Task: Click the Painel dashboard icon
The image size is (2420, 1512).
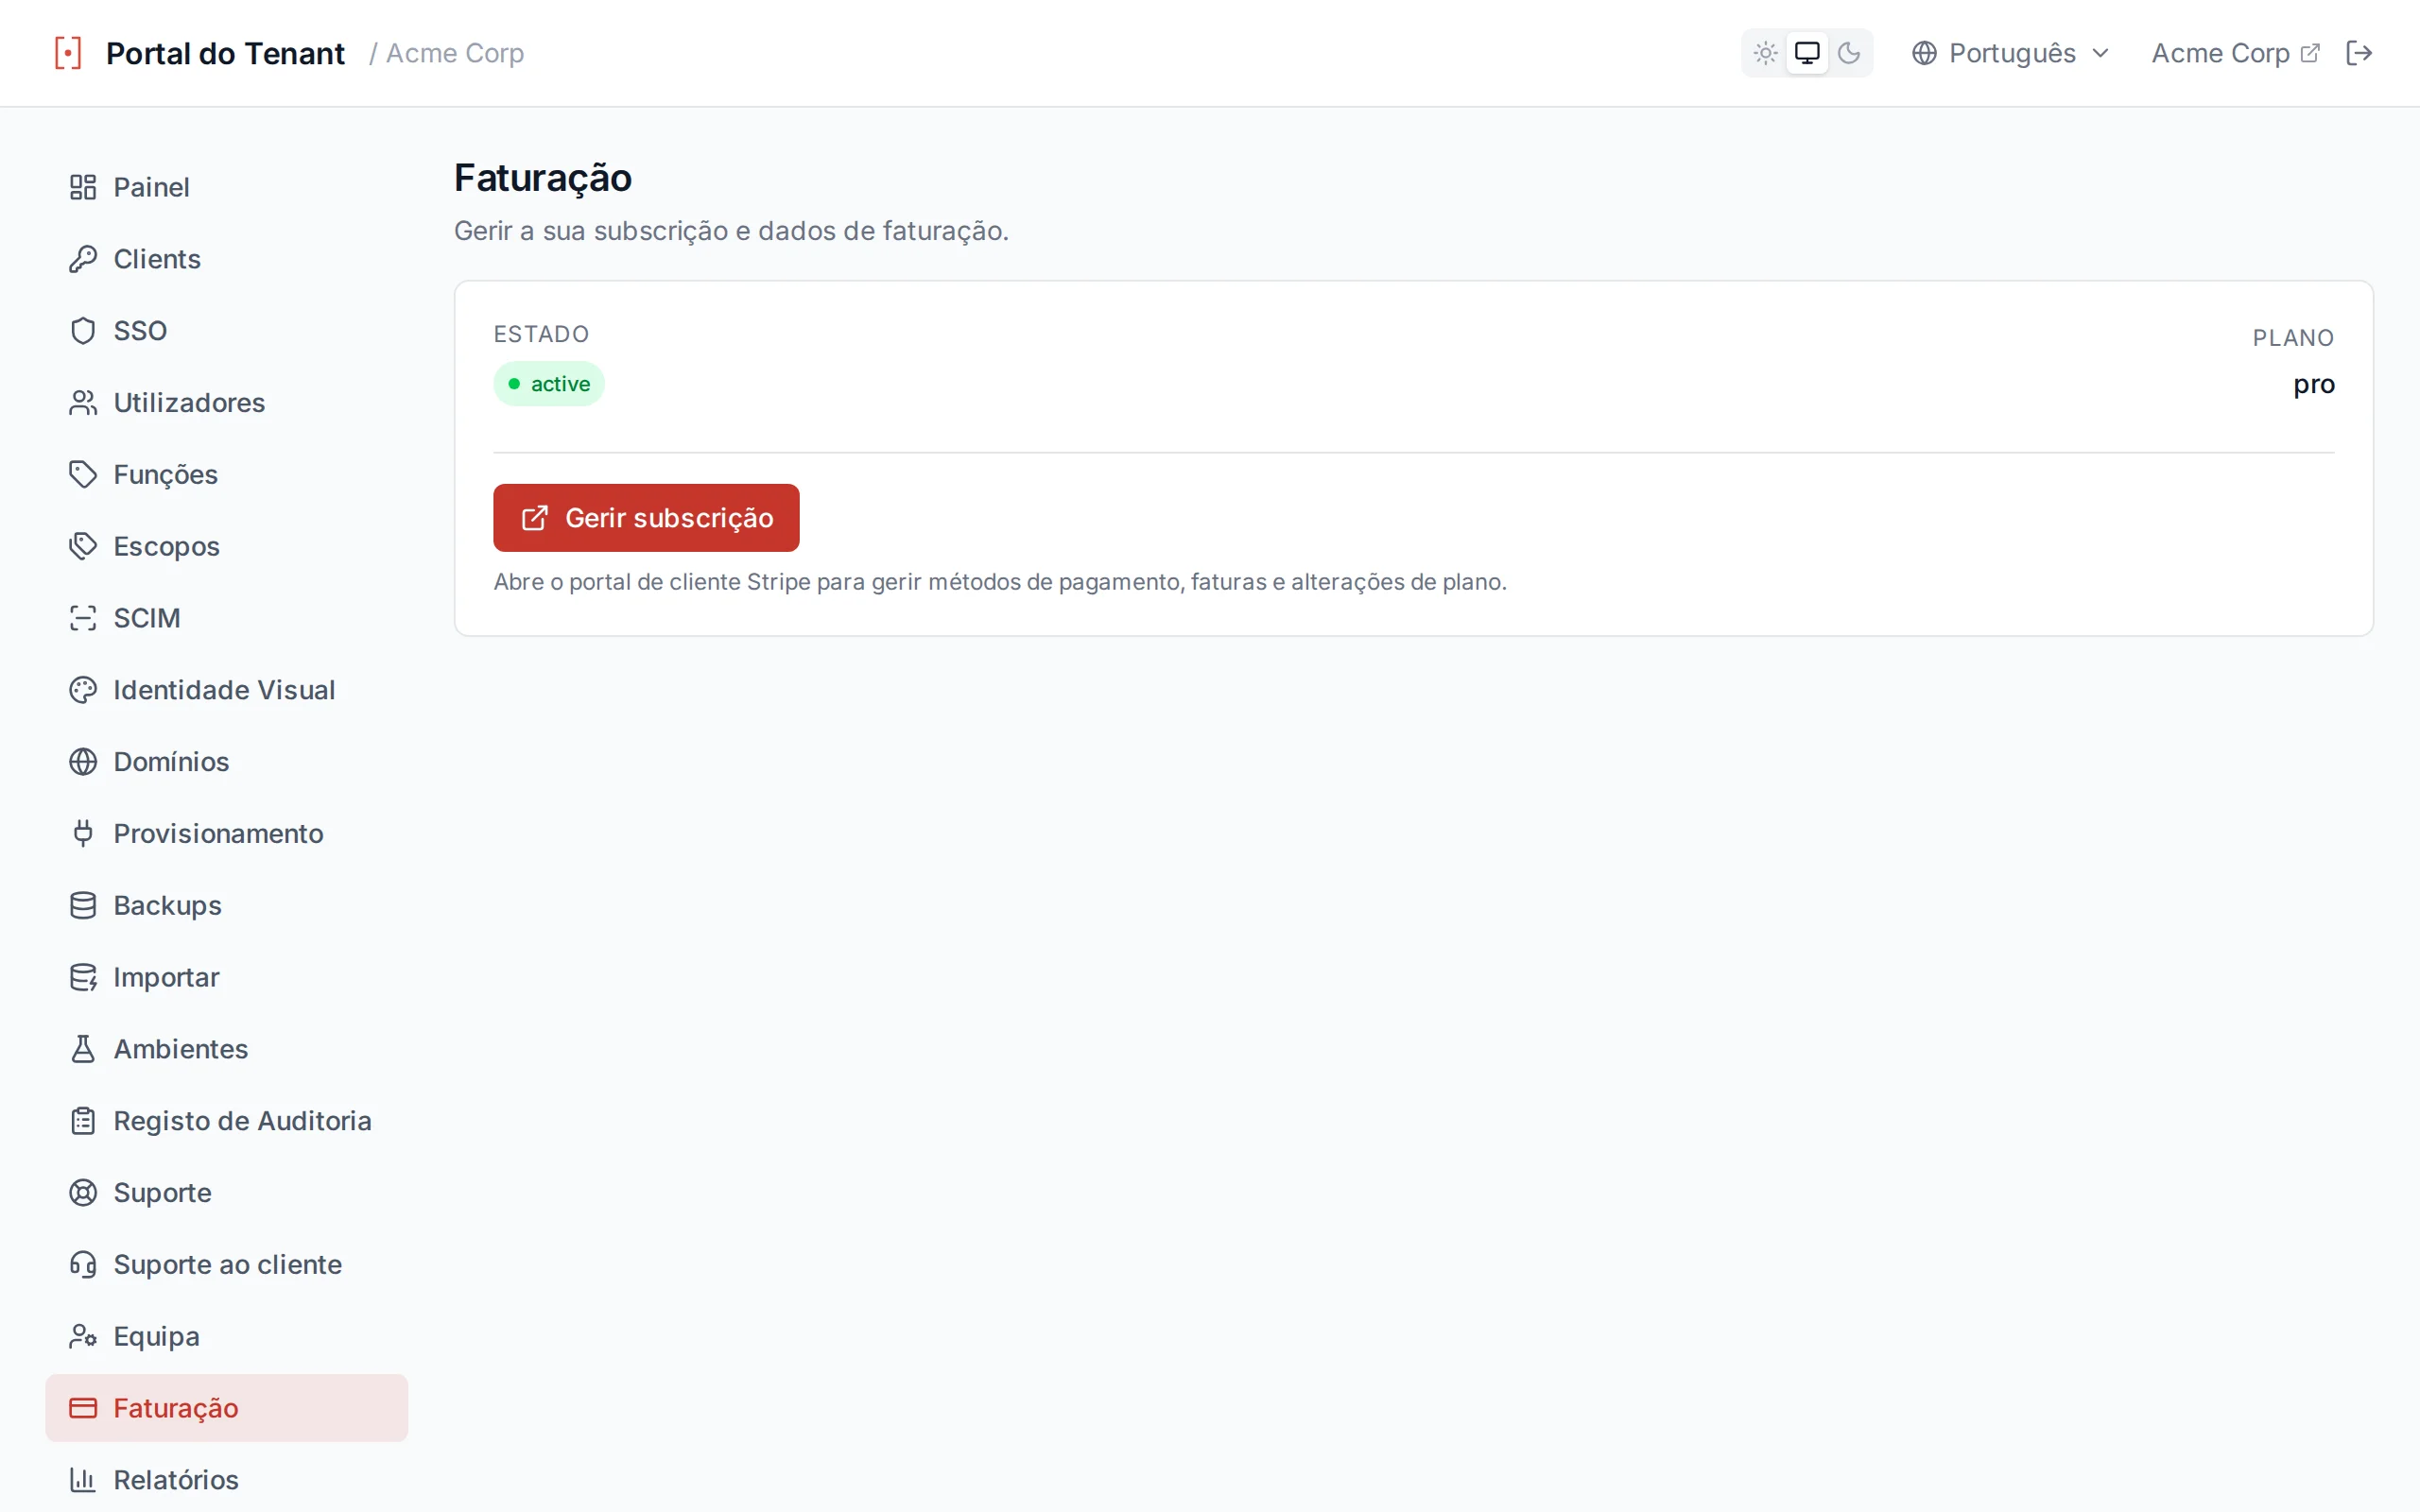Action: coord(83,187)
